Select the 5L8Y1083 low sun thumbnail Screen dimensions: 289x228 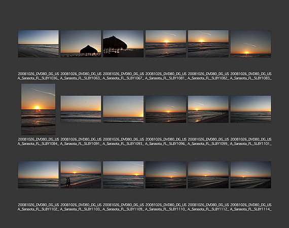click(250, 44)
